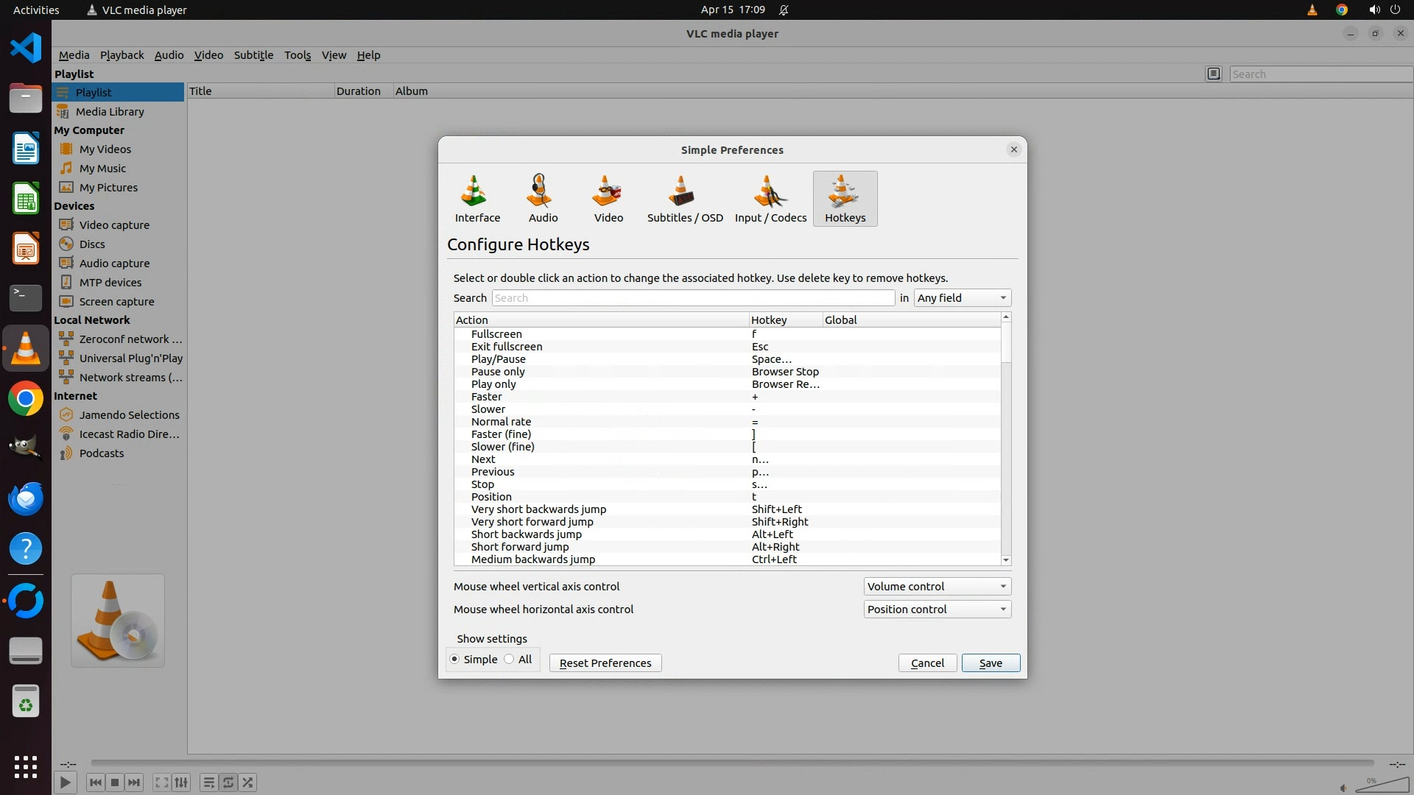This screenshot has width=1414, height=795.
Task: Open Input / Codecs preferences
Action: pyautogui.click(x=770, y=199)
